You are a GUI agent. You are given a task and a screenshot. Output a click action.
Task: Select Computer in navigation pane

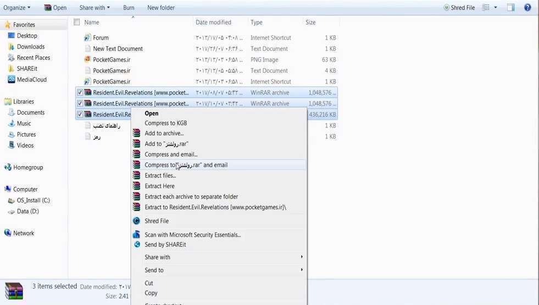click(x=25, y=189)
